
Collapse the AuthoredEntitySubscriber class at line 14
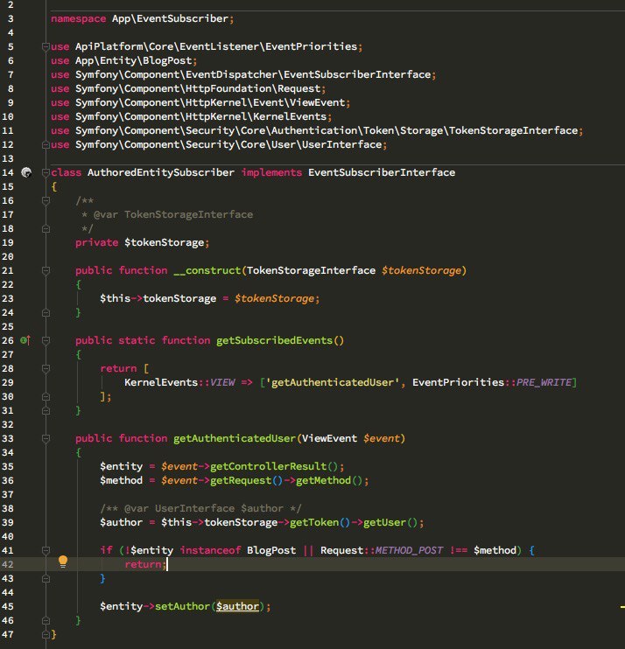46,172
